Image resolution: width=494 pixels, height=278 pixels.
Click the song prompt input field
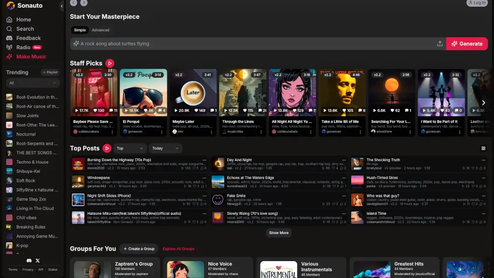tap(256, 44)
